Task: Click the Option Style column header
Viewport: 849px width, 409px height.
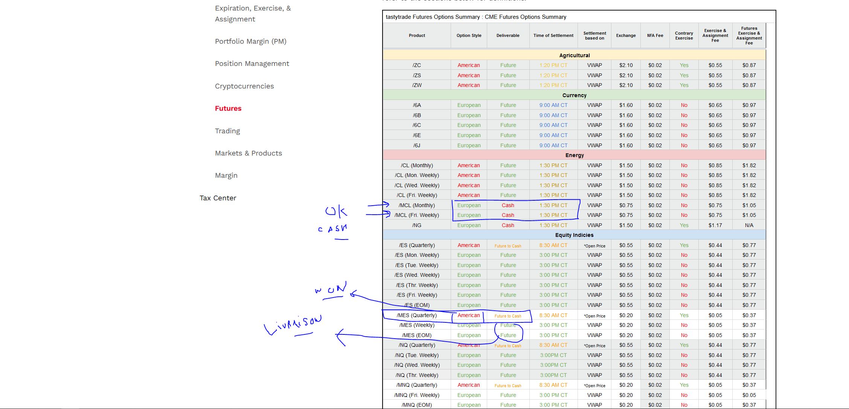Action: click(469, 35)
